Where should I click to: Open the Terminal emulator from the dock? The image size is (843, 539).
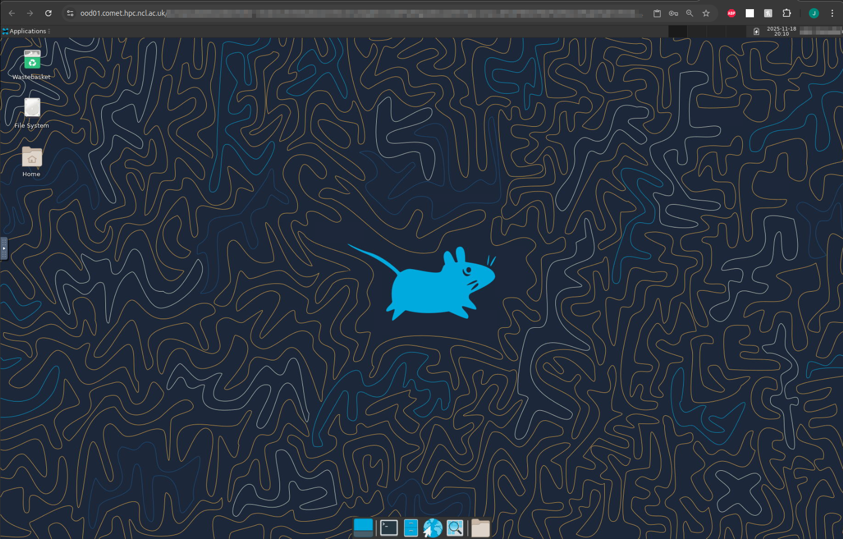tap(389, 528)
